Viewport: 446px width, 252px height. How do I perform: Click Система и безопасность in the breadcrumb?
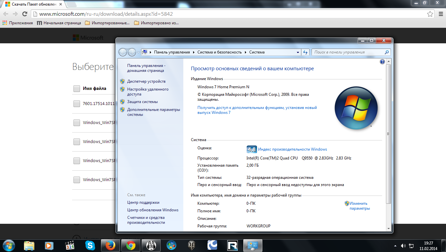pyautogui.click(x=219, y=52)
